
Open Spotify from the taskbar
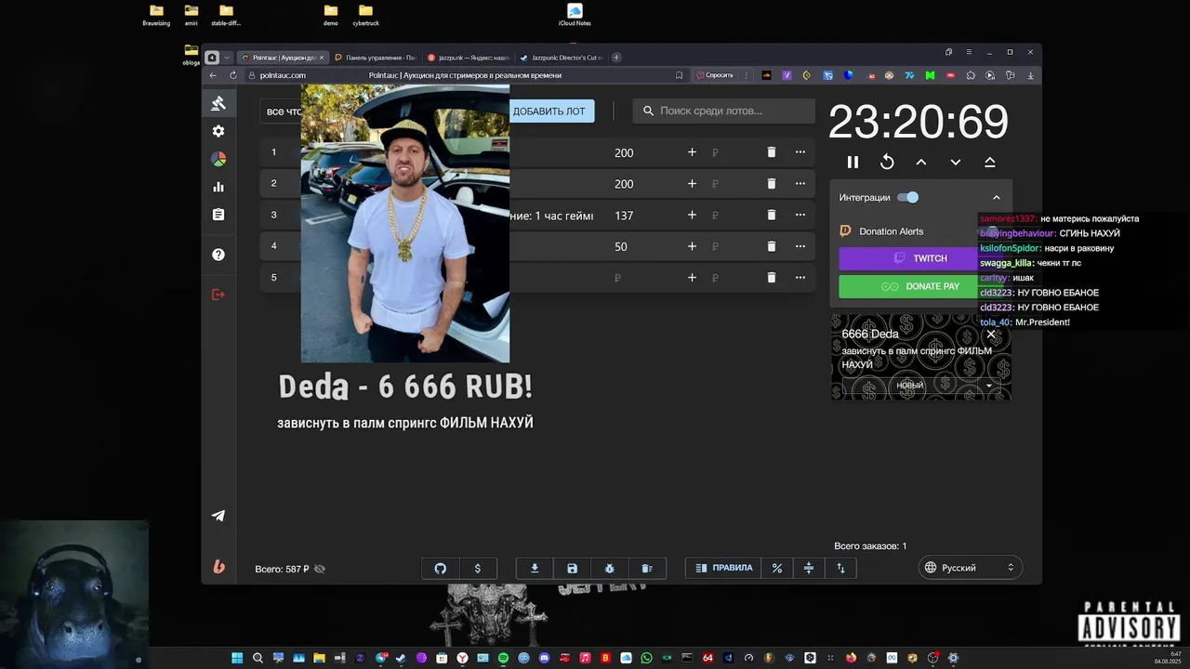(503, 658)
